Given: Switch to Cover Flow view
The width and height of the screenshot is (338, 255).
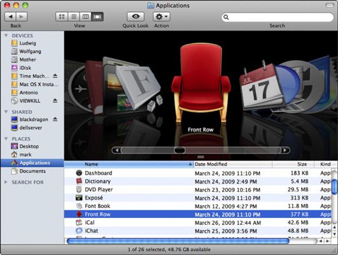Looking at the screenshot, I should tap(97, 17).
